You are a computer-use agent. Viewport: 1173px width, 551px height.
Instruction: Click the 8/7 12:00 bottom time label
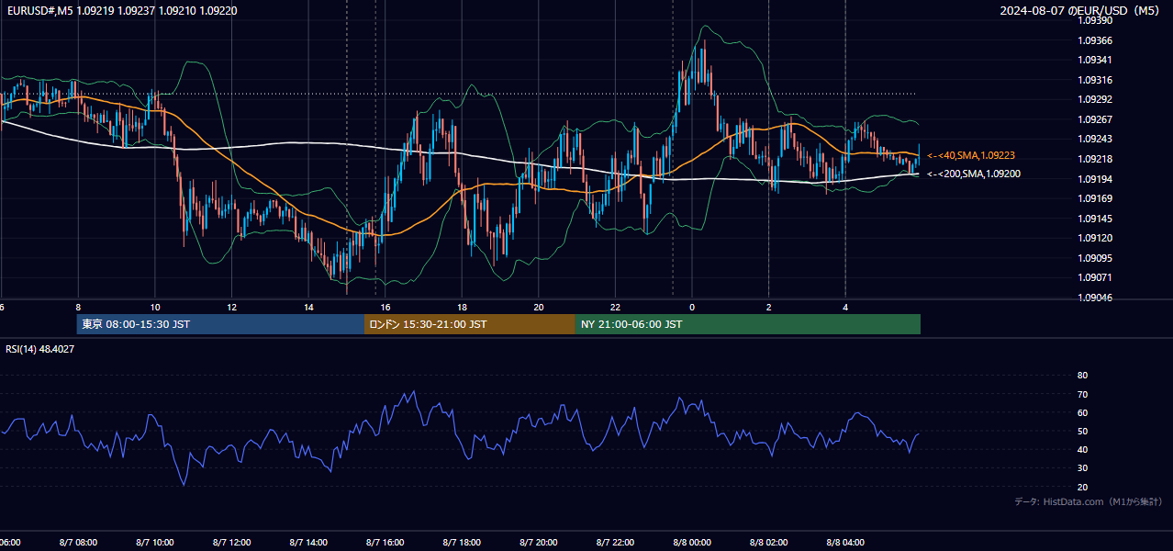pos(231,542)
